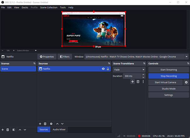Click the Netflix preview thumbnail
The width and height of the screenshot is (190, 138).
[x=94, y=29]
